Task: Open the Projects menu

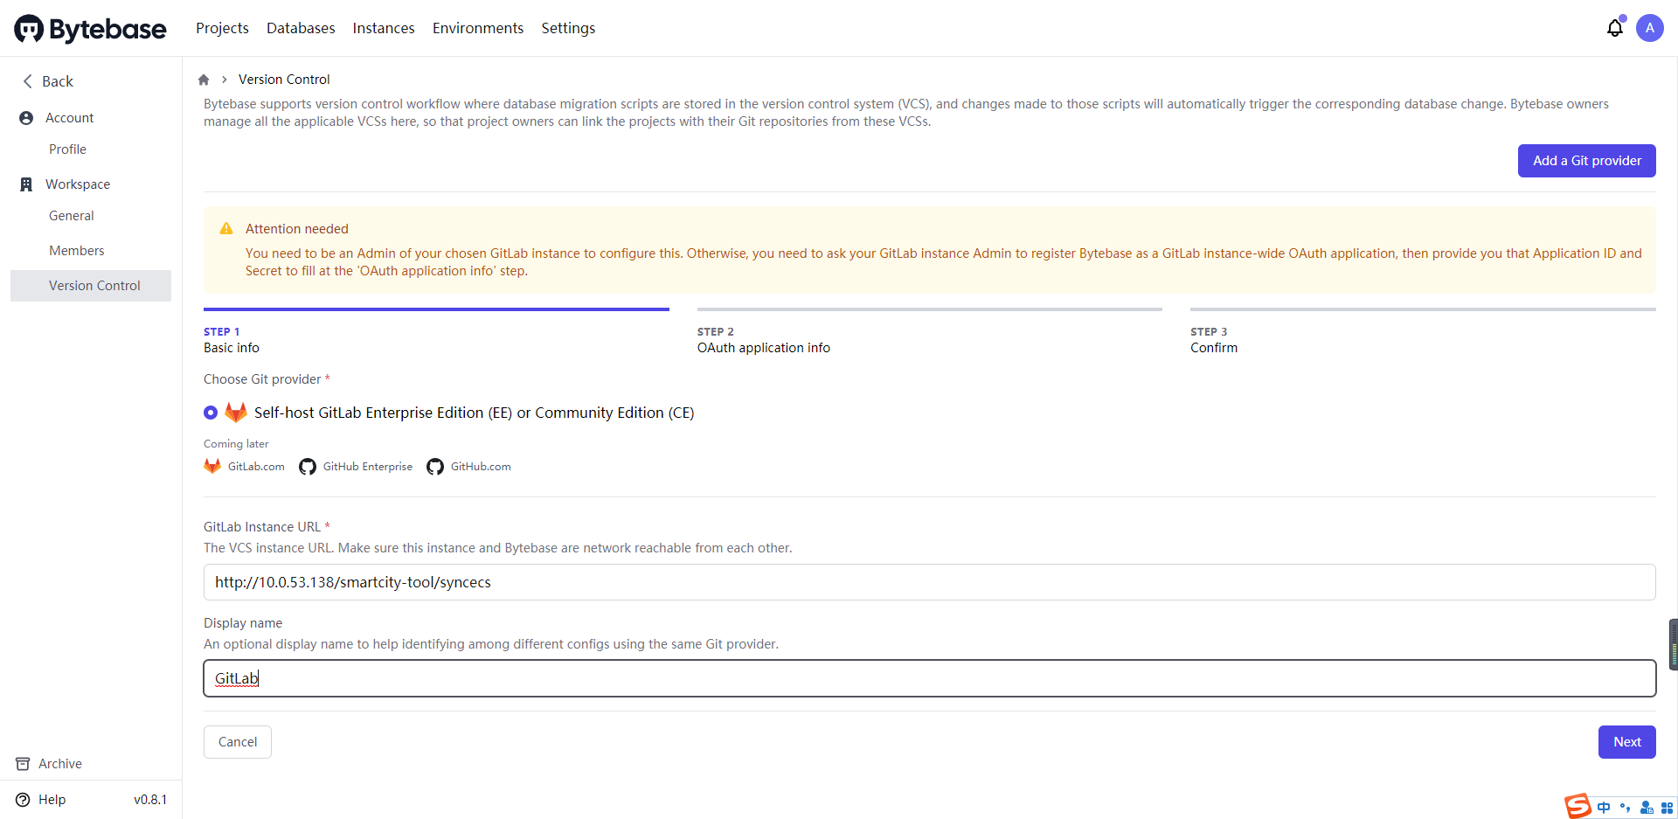Action: 222,28
